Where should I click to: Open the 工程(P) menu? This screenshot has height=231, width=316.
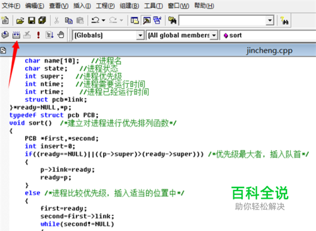106,6
